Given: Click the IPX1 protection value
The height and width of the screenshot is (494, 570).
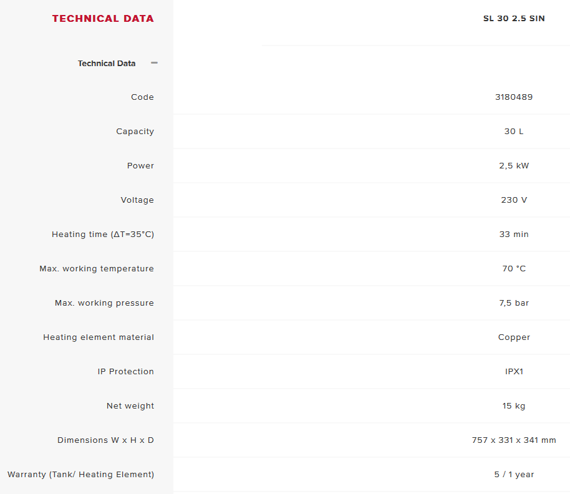Looking at the screenshot, I should 514,372.
